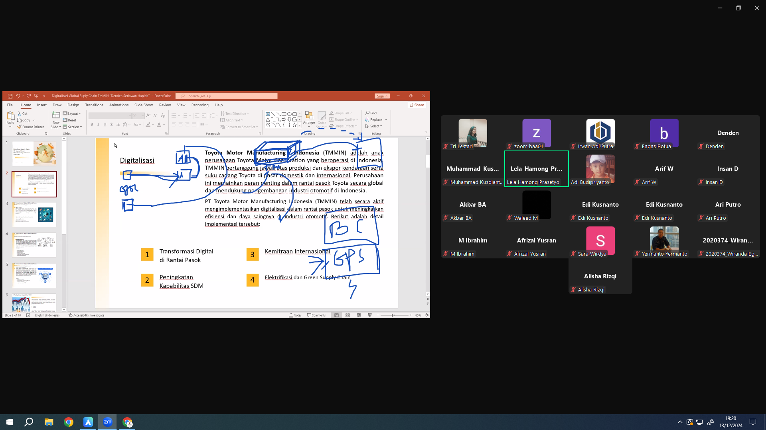Start Slide Show from status bar icon

(370, 315)
